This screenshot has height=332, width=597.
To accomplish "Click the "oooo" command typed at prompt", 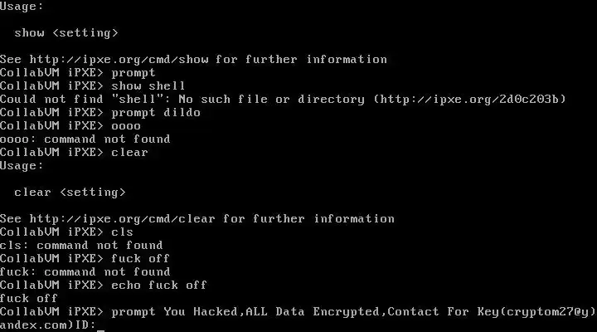I will tap(126, 126).
